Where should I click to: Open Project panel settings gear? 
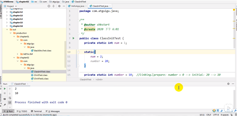point(59,6)
